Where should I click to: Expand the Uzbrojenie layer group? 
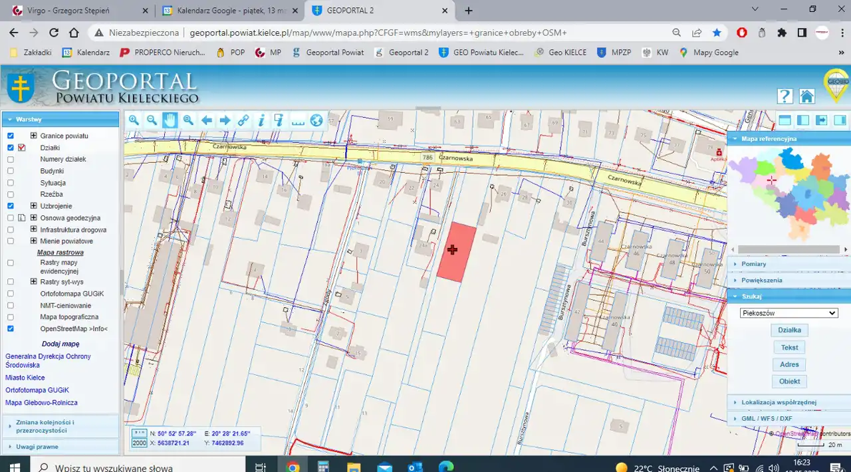(x=33, y=206)
